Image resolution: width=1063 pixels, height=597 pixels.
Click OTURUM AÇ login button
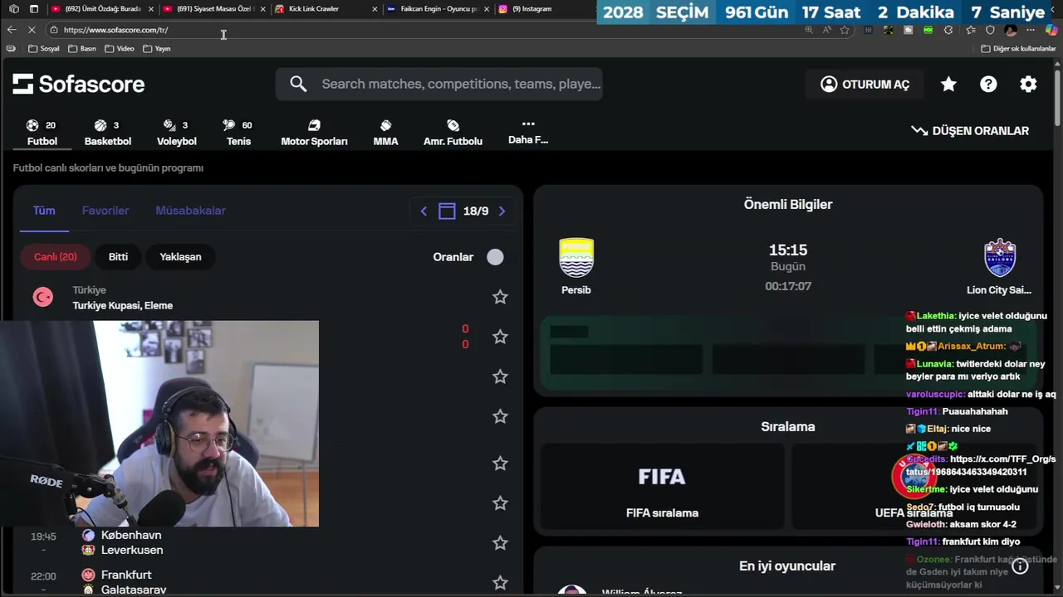[865, 84]
